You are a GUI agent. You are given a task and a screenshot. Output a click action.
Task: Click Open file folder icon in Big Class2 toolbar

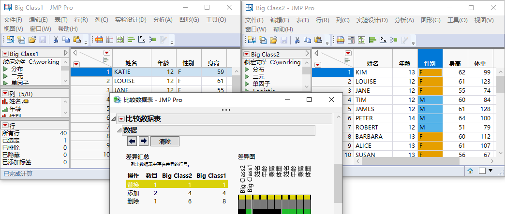(273, 40)
